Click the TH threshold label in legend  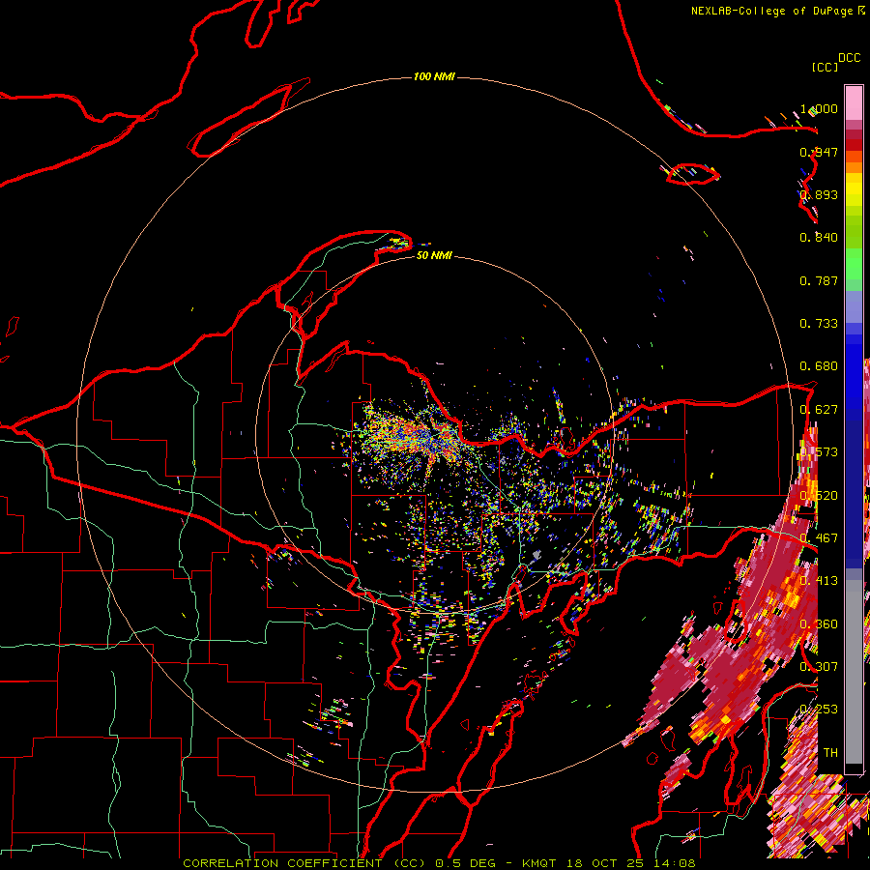click(x=830, y=753)
